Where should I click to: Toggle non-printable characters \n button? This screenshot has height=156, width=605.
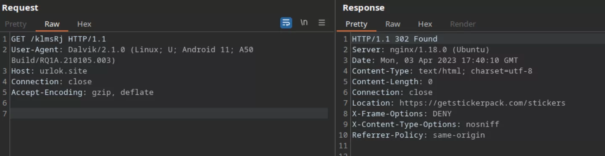pos(304,23)
